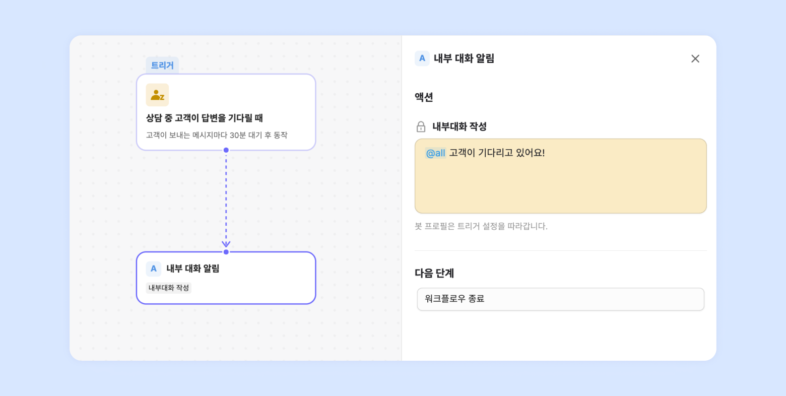
Task: Click the arrowhead above the action node
Action: click(x=226, y=244)
